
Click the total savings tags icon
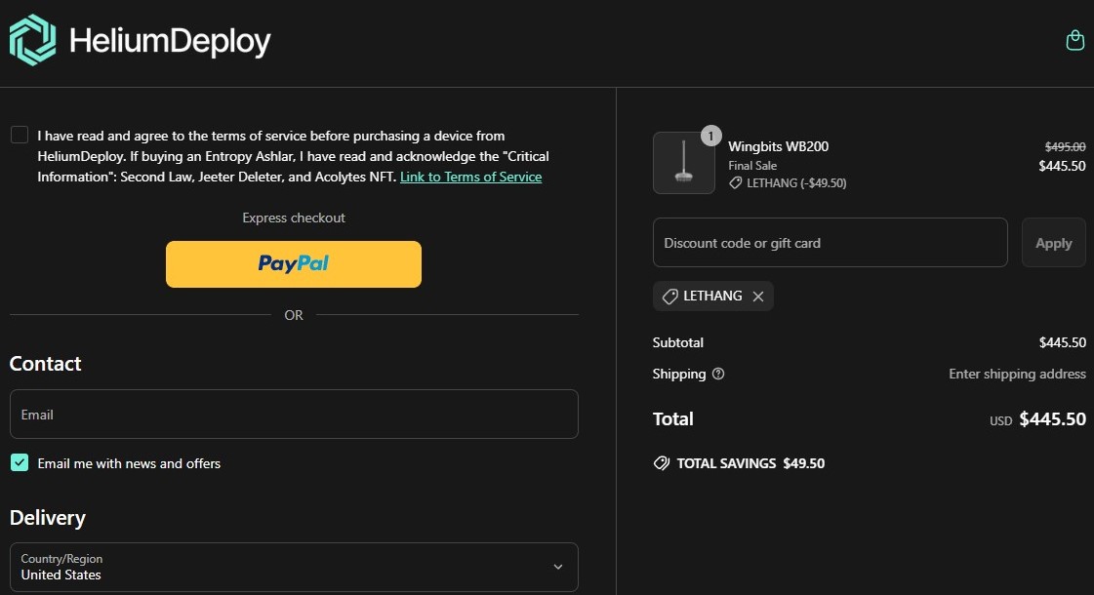[662, 463]
